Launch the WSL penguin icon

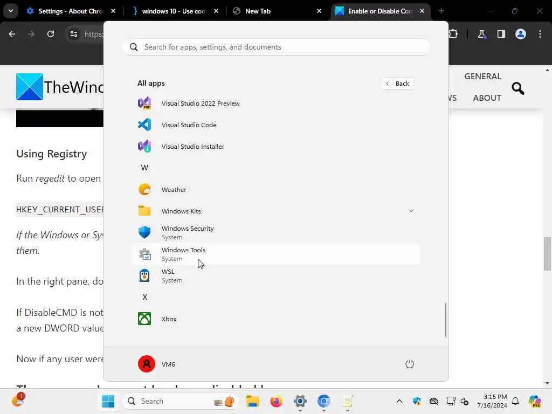[x=144, y=275]
